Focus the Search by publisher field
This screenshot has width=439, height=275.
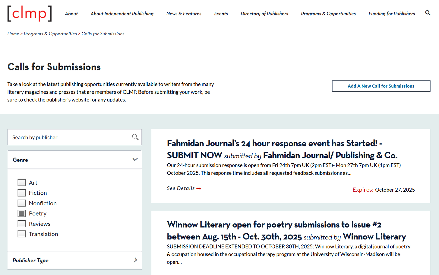(x=74, y=137)
